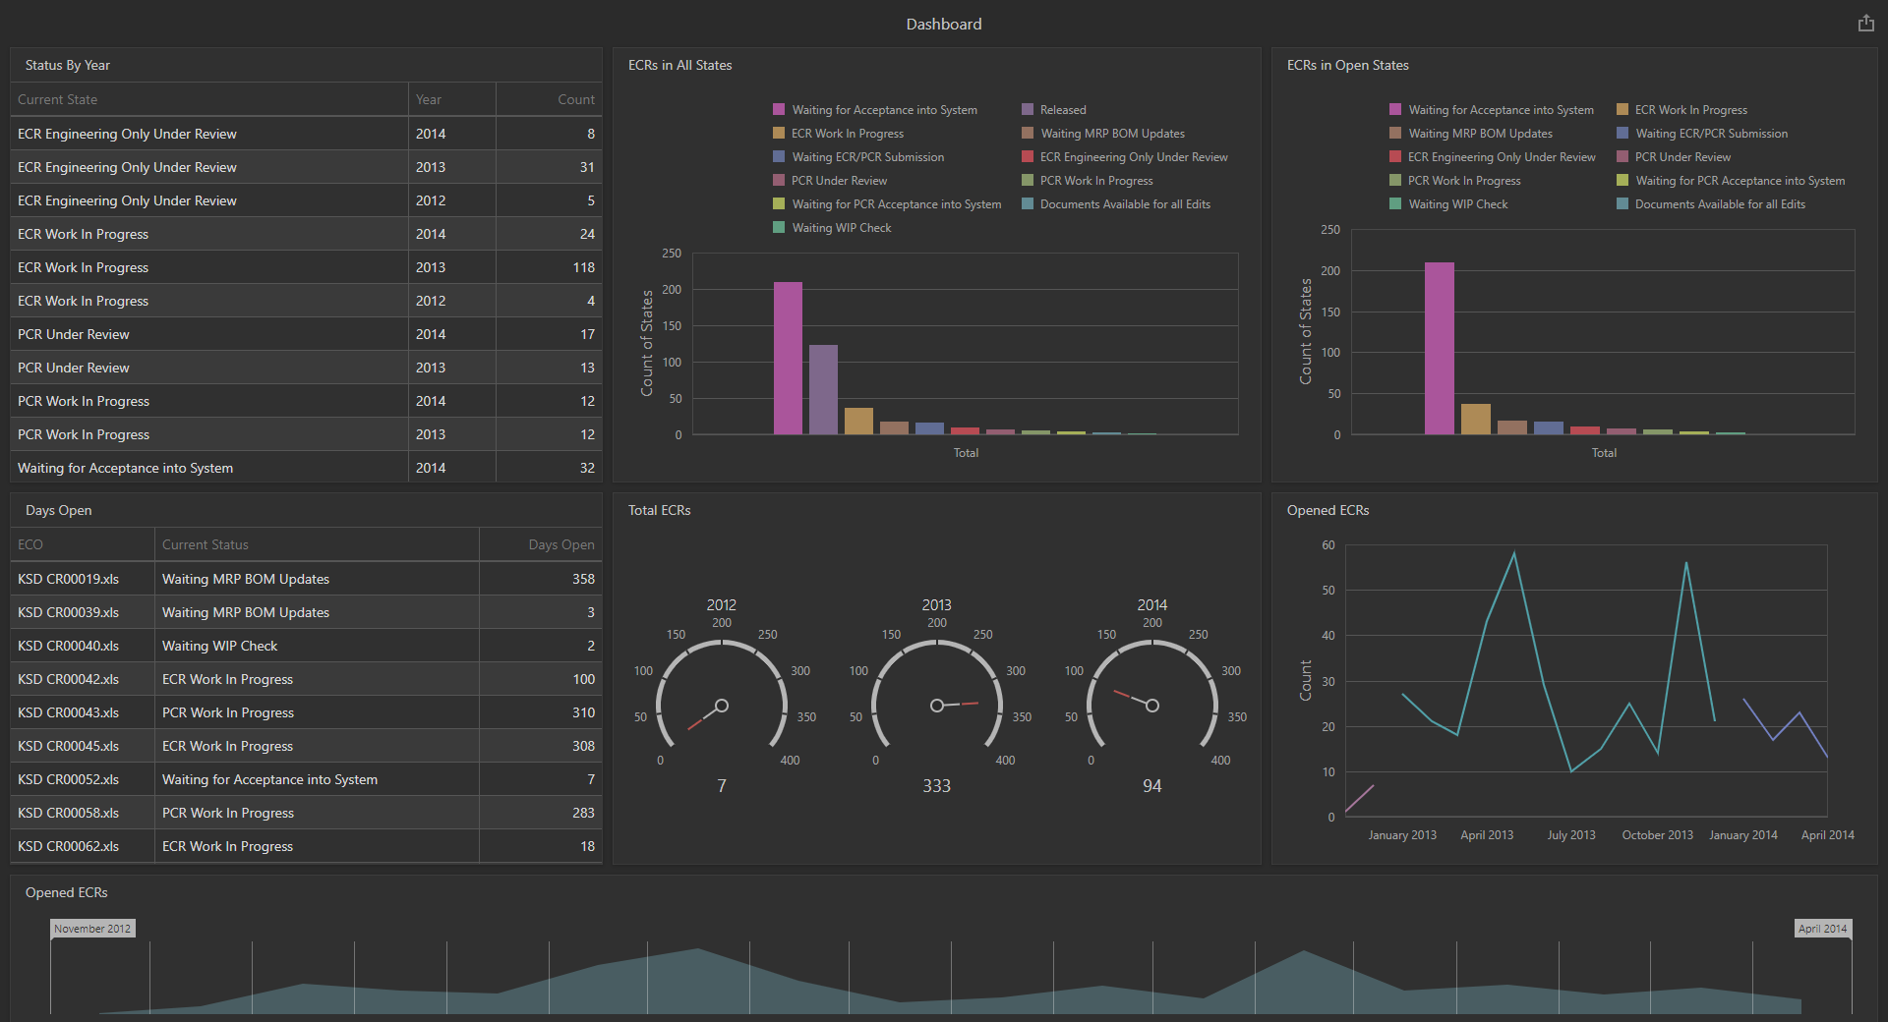Toggle PCR Work In Progress in All States legend
1888x1022 pixels.
coord(1088,180)
